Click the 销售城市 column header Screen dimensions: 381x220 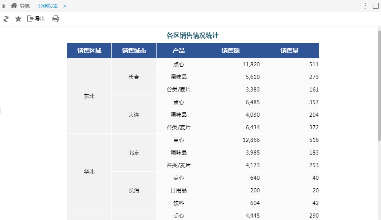(134, 50)
